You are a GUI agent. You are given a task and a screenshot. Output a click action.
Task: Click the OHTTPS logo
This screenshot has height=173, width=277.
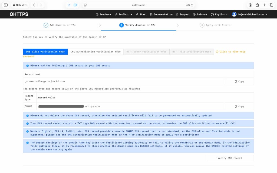tap(19, 14)
